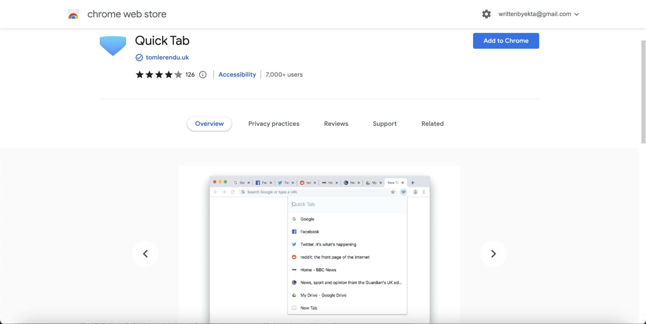Open the 126 ratings count
Image resolution: width=646 pixels, height=324 pixels.
(190, 75)
